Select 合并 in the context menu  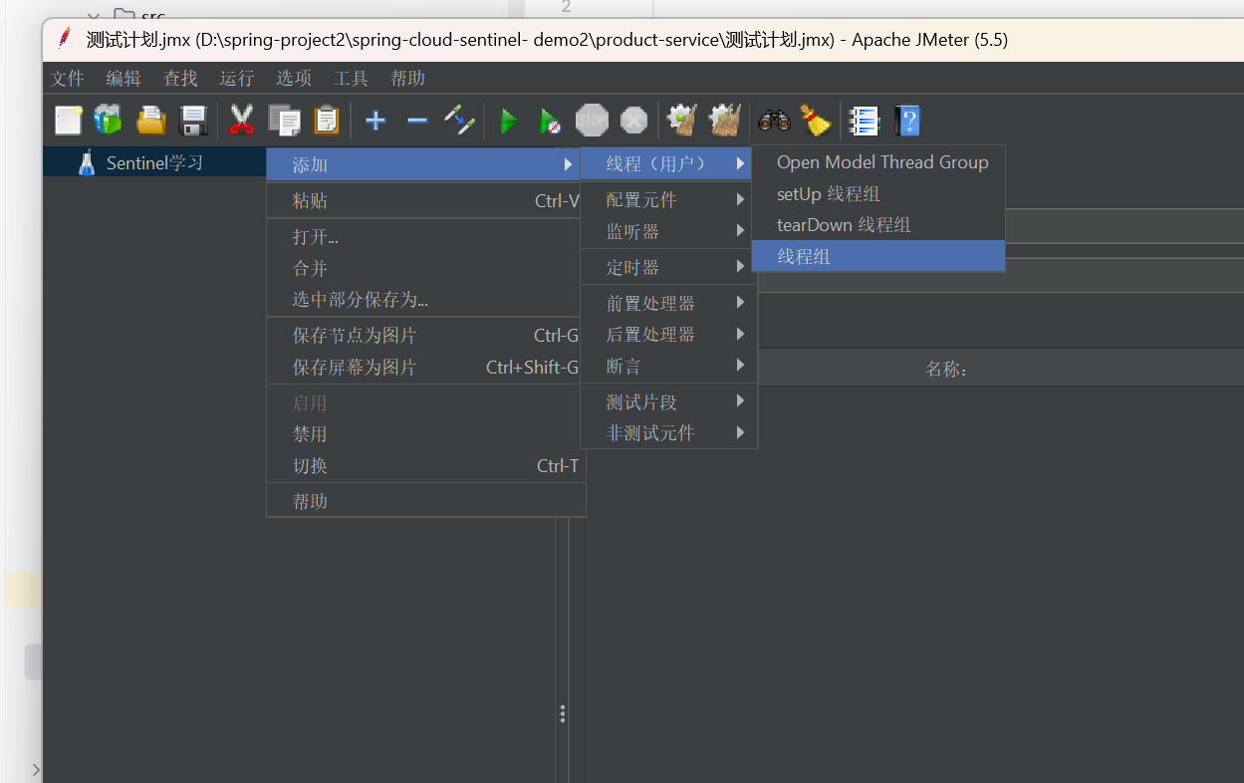pyautogui.click(x=425, y=268)
